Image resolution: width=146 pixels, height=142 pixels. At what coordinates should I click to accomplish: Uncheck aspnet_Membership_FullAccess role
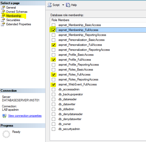tap(54, 30)
